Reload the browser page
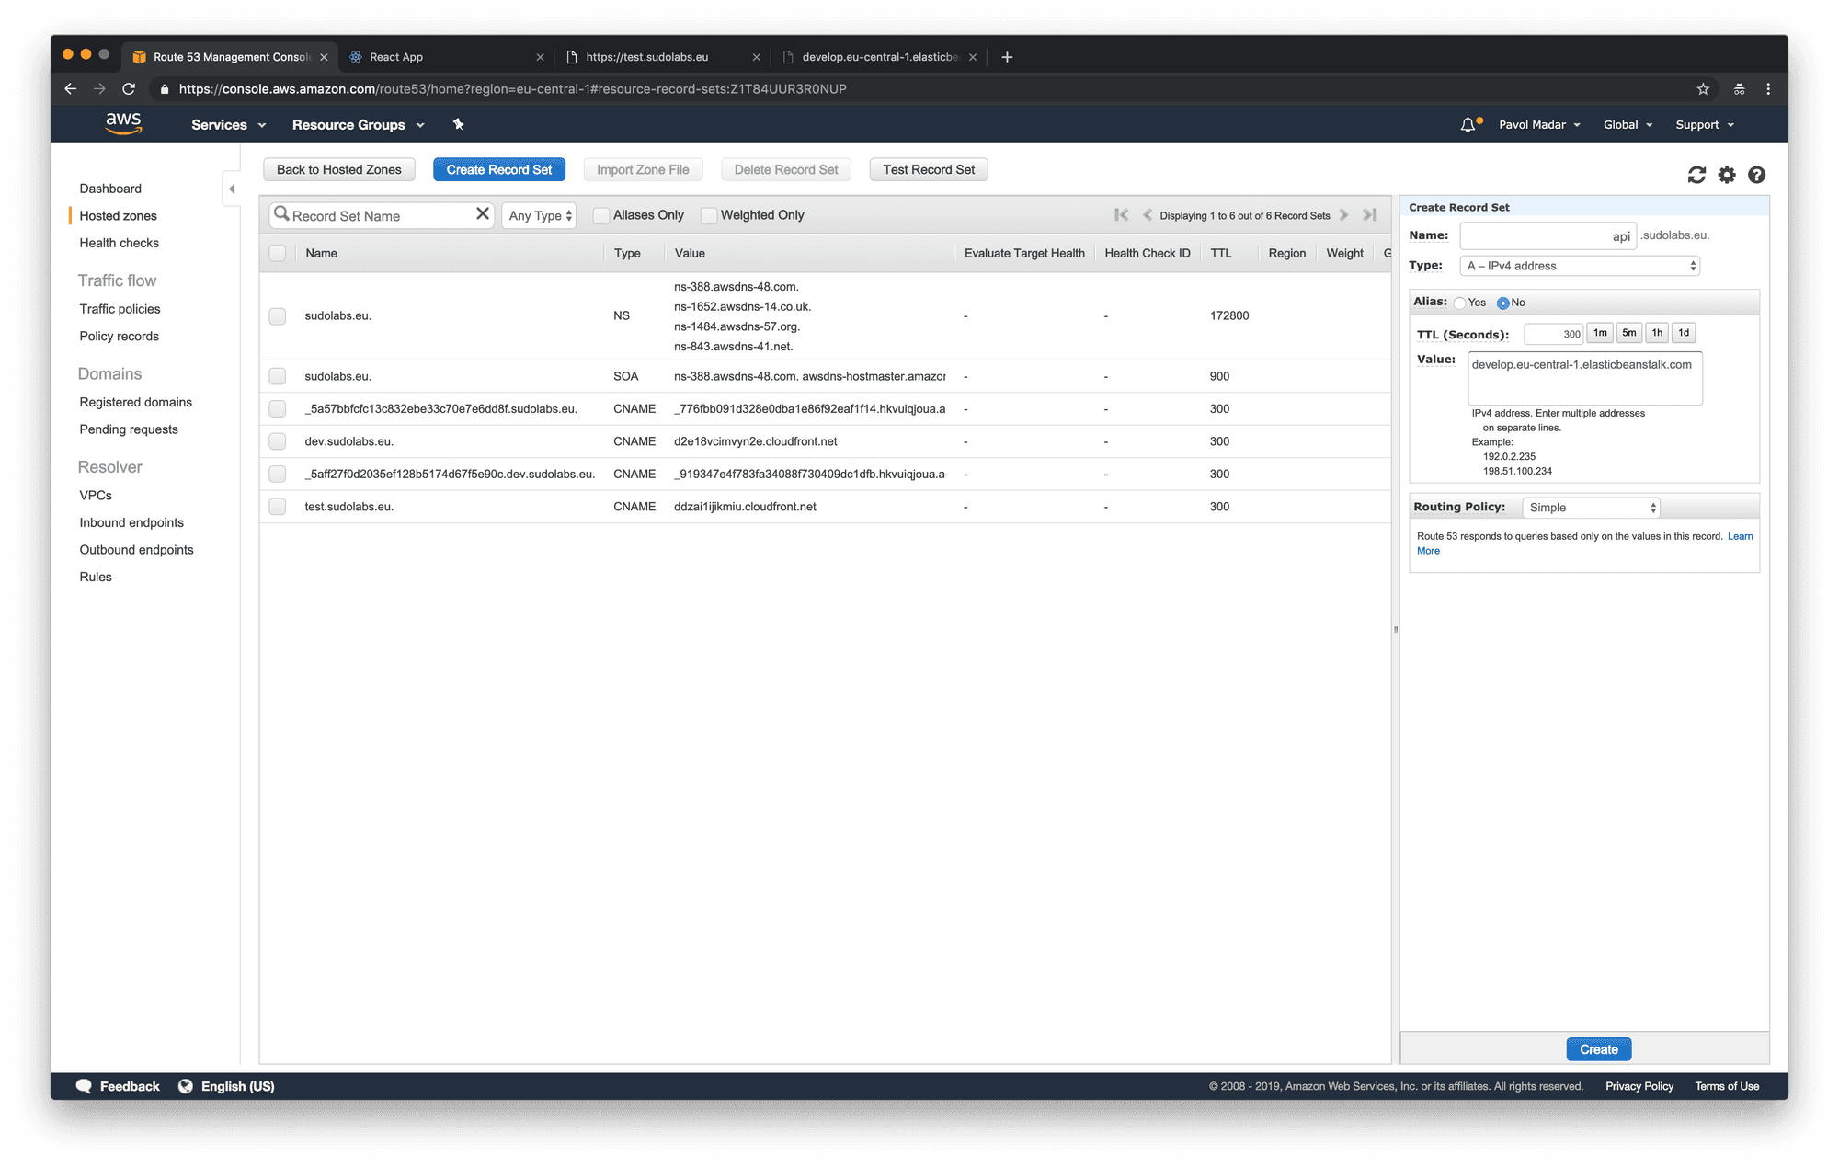This screenshot has height=1167, width=1839. pos(129,89)
